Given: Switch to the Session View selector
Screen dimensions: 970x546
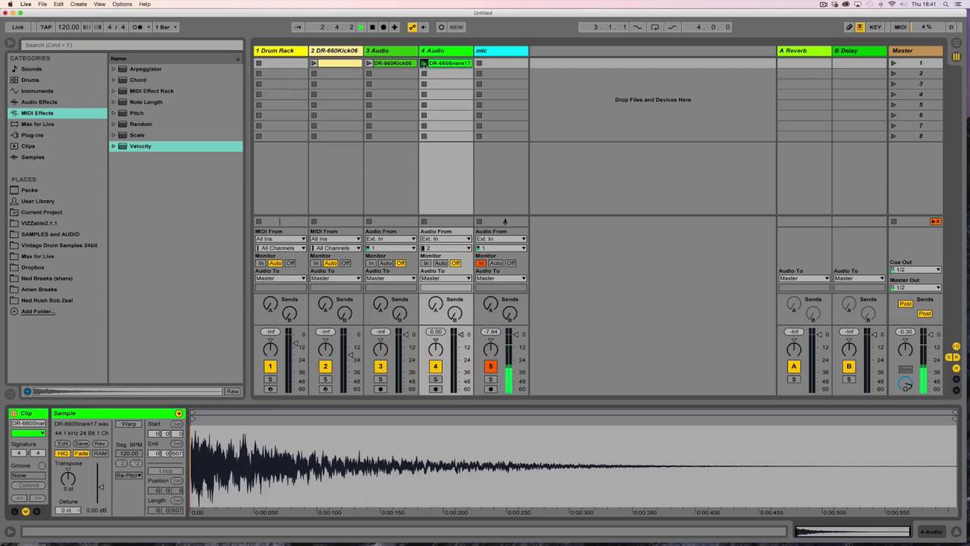Looking at the screenshot, I should click(956, 57).
